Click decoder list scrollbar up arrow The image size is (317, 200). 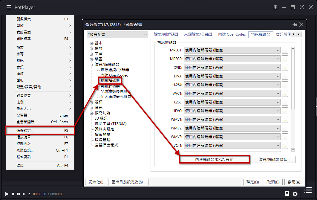[x=293, y=48]
